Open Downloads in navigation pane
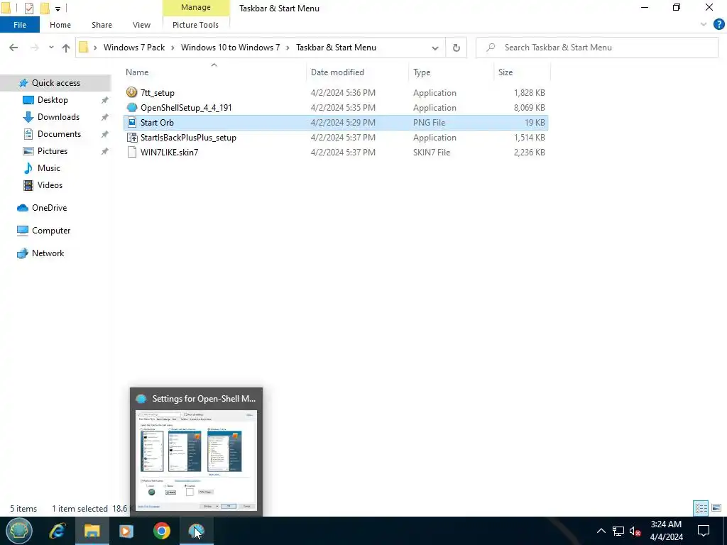 (58, 117)
